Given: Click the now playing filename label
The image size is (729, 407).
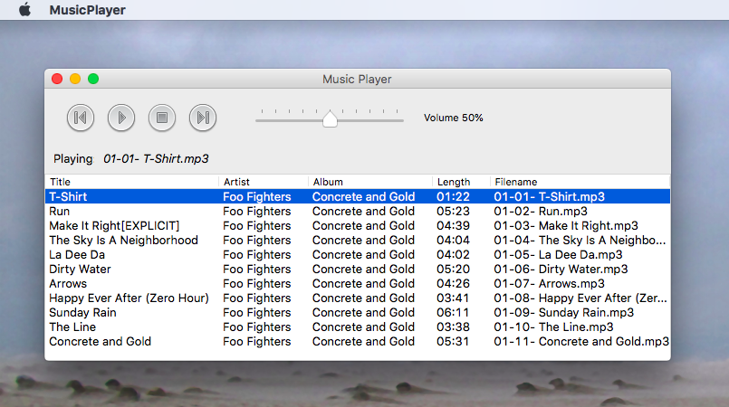Looking at the screenshot, I should (156, 158).
